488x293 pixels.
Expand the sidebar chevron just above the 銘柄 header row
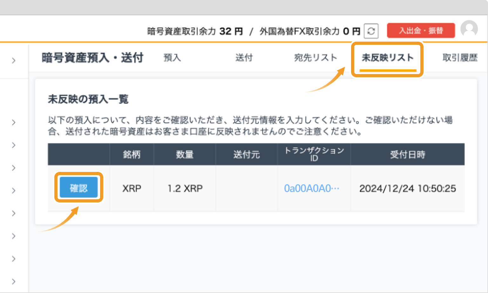click(x=14, y=145)
